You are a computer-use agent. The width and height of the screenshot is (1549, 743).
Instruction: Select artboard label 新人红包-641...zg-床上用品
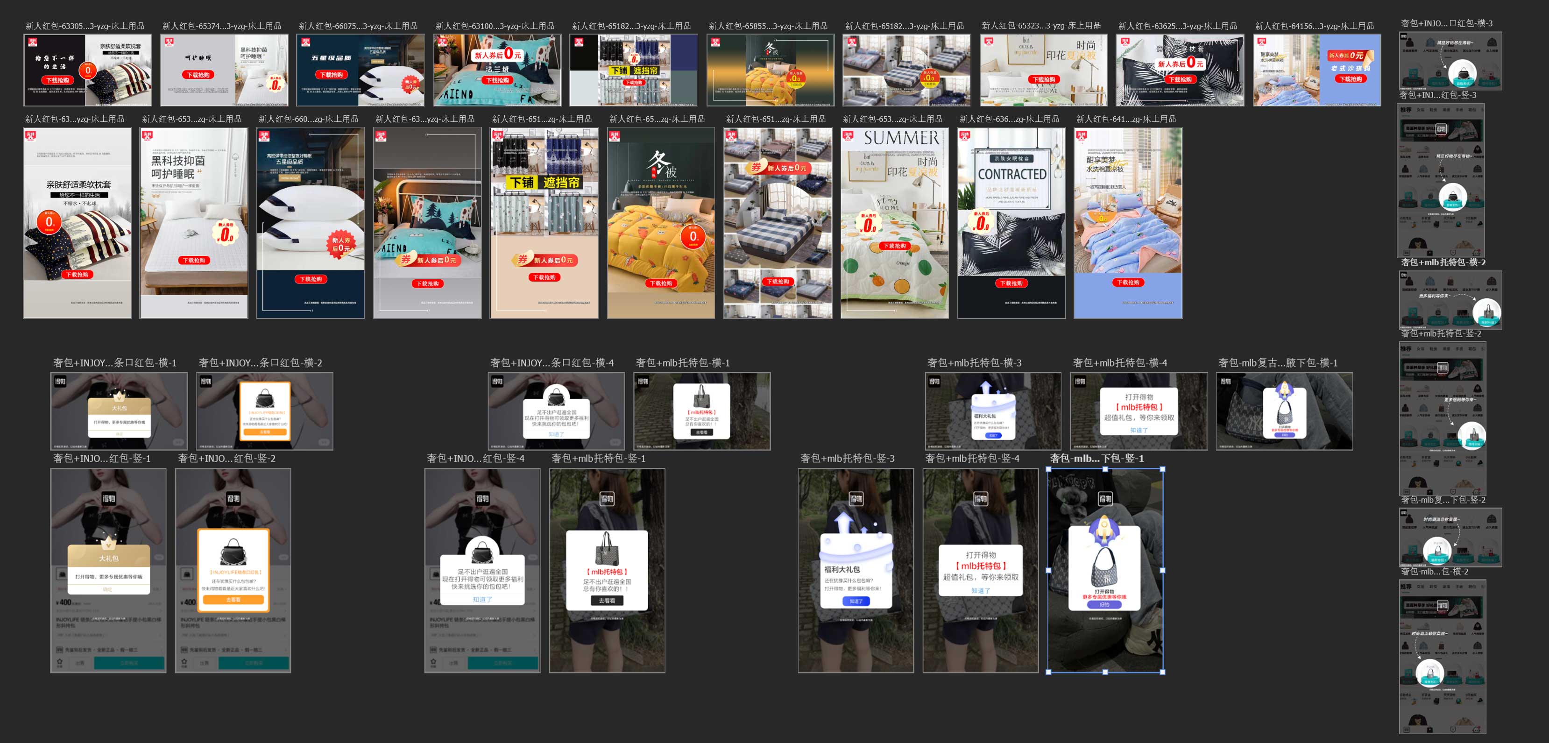(x=1126, y=119)
